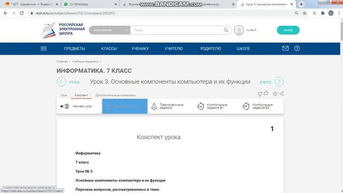
Task: Open Российская электронная школа logo home
Action: [63, 30]
